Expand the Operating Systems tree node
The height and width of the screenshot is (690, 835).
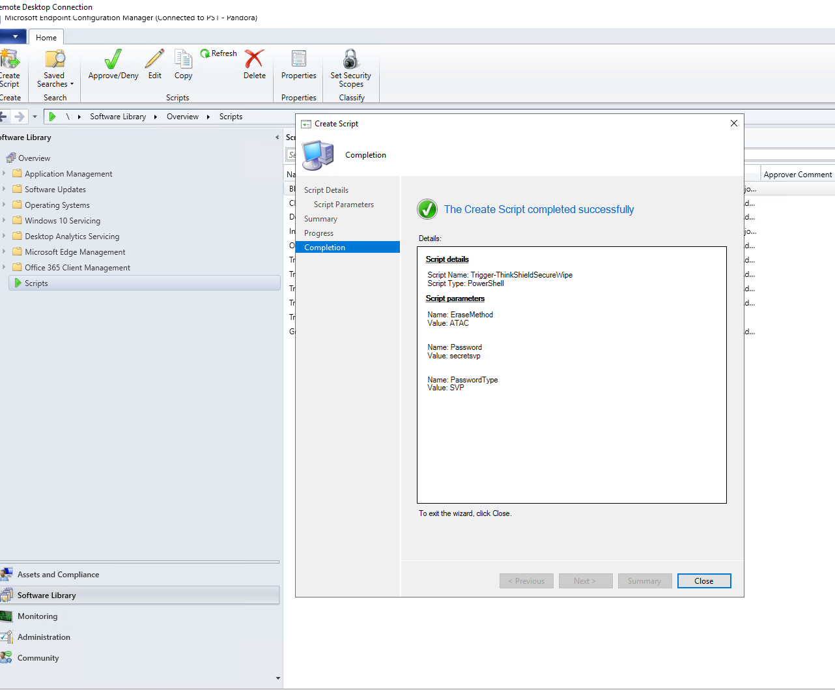click(x=4, y=205)
